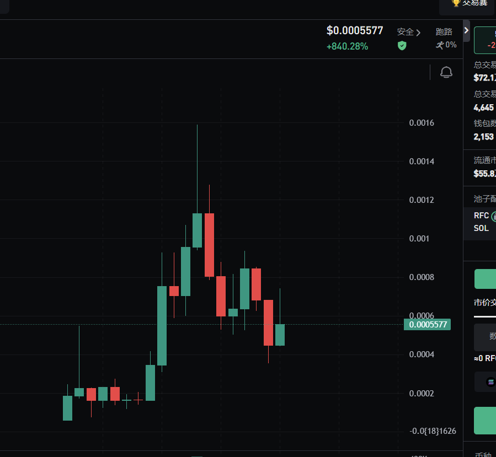Collapse the right side panel arrow
Viewport: 496px width, 457px height.
pyautogui.click(x=466, y=30)
